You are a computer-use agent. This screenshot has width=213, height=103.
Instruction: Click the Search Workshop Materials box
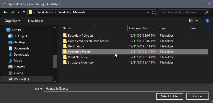181,12
